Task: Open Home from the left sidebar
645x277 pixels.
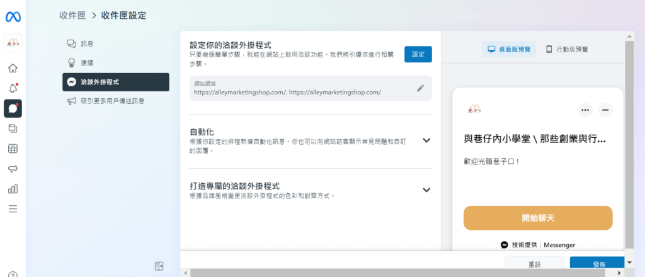Action: (13, 68)
